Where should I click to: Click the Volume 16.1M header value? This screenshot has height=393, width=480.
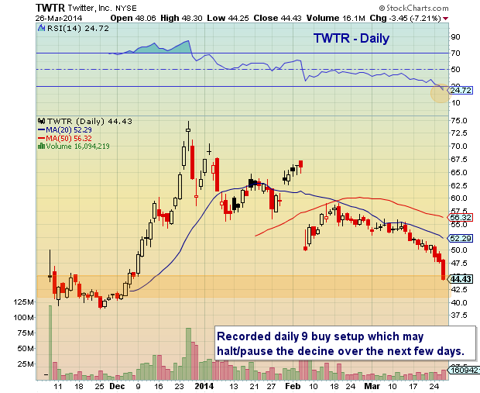tap(336, 18)
